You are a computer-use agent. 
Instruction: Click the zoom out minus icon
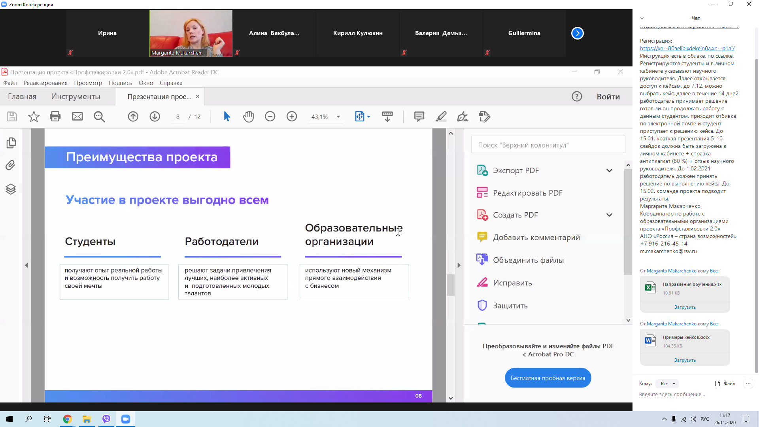point(270,116)
